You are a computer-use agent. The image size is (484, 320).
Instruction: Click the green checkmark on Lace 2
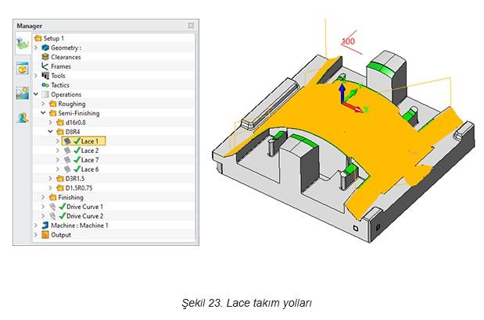tap(77, 151)
